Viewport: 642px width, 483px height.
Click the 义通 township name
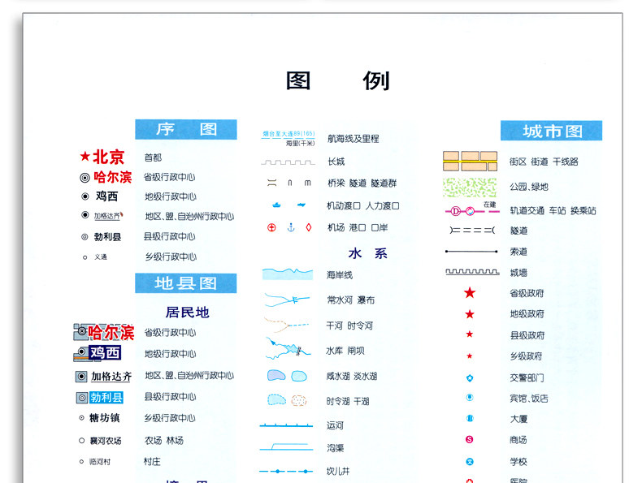click(x=100, y=257)
